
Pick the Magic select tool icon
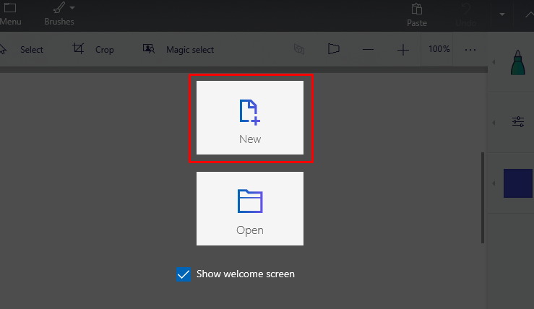click(x=149, y=50)
